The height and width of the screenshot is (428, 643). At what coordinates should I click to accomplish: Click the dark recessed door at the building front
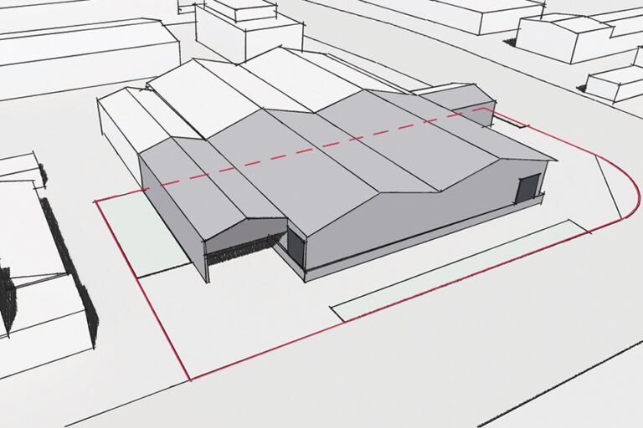pos(296,247)
